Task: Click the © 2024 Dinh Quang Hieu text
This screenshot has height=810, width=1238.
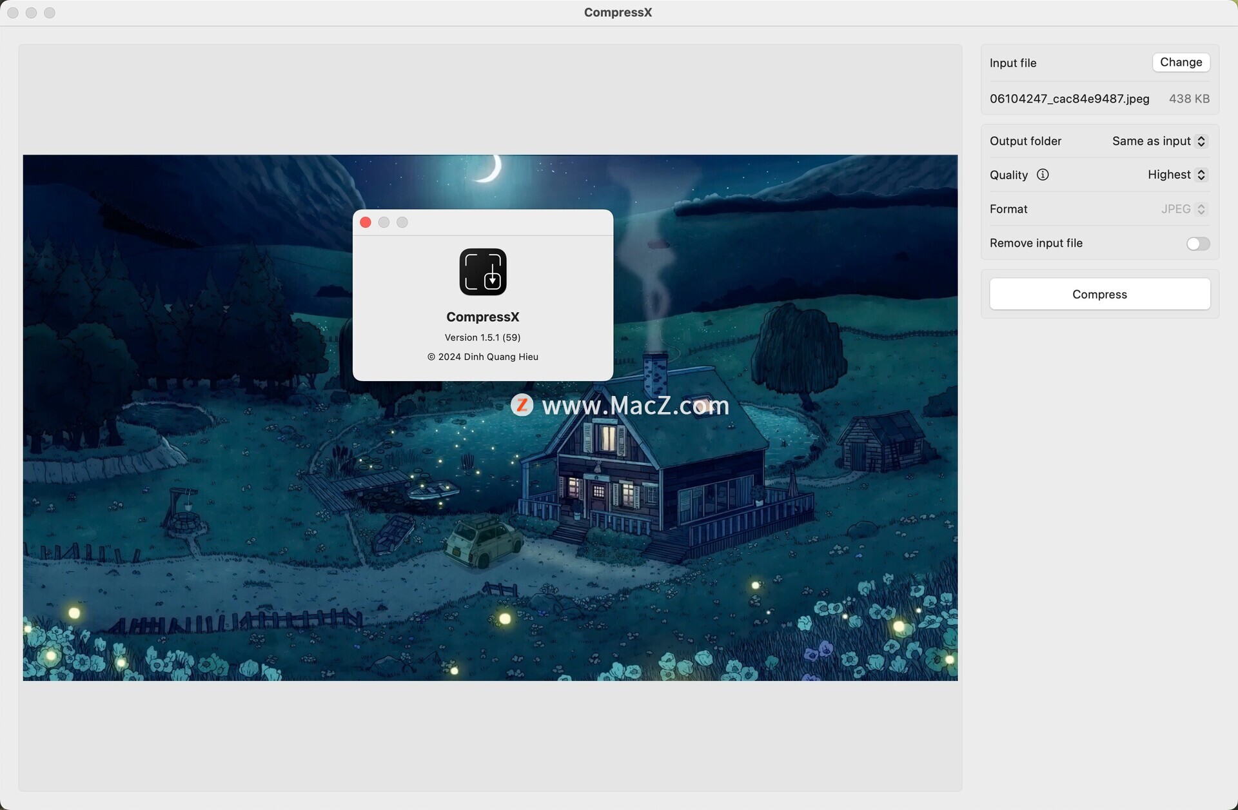Action: click(482, 357)
